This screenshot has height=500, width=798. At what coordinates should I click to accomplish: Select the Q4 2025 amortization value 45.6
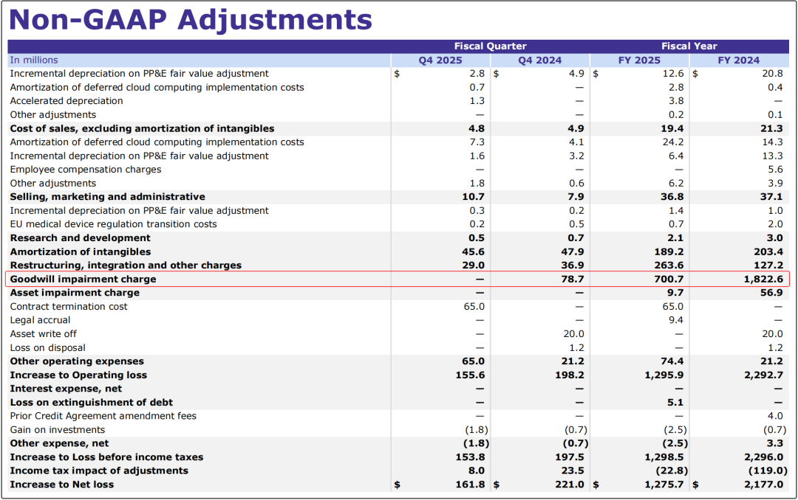point(473,251)
